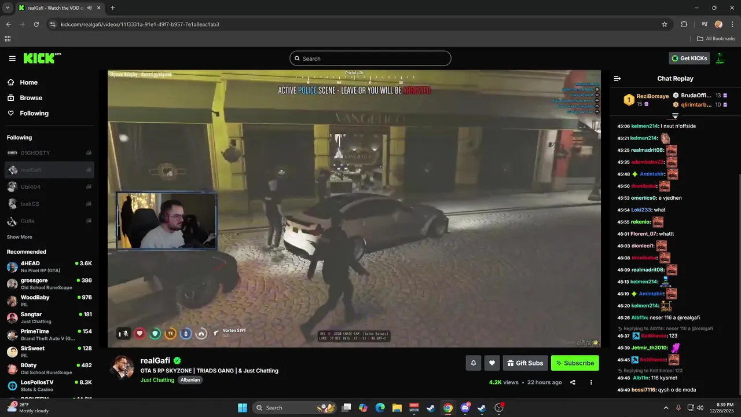The height and width of the screenshot is (417, 741).
Task: Open followed channel Ubi404
Action: coord(49,187)
